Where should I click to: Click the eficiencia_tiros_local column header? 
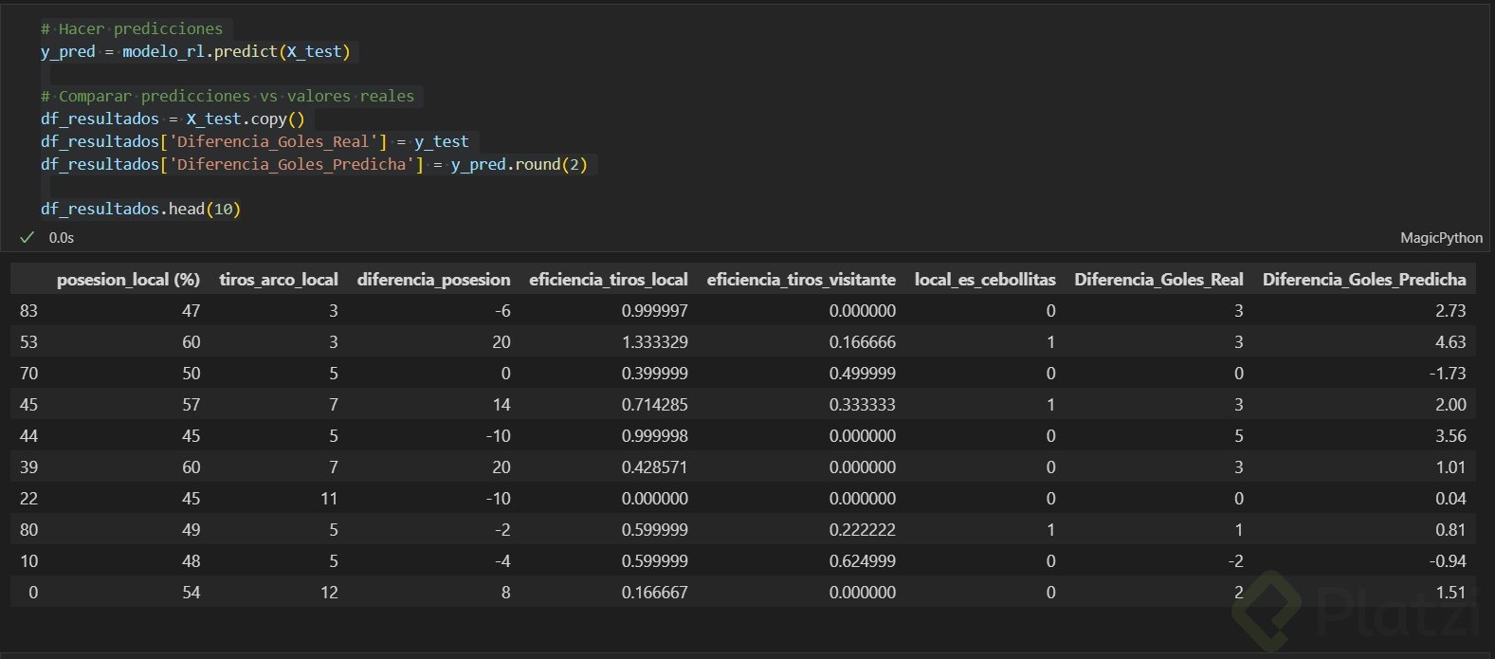click(609, 280)
